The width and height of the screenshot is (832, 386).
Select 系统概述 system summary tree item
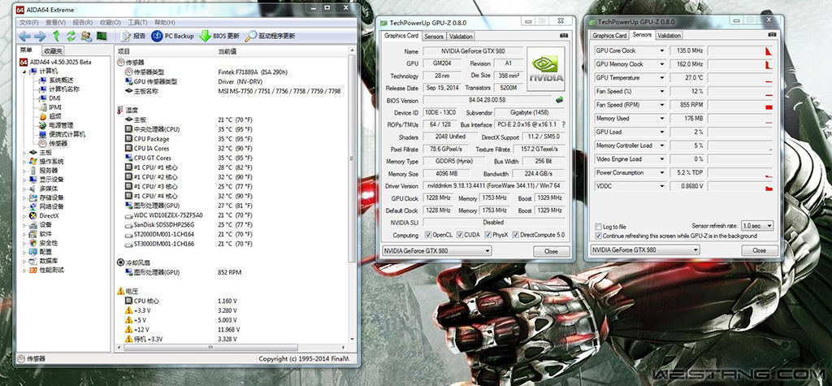pyautogui.click(x=56, y=80)
